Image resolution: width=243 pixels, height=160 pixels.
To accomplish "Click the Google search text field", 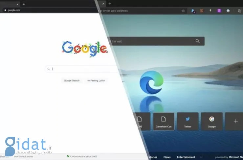I will point(81,69).
